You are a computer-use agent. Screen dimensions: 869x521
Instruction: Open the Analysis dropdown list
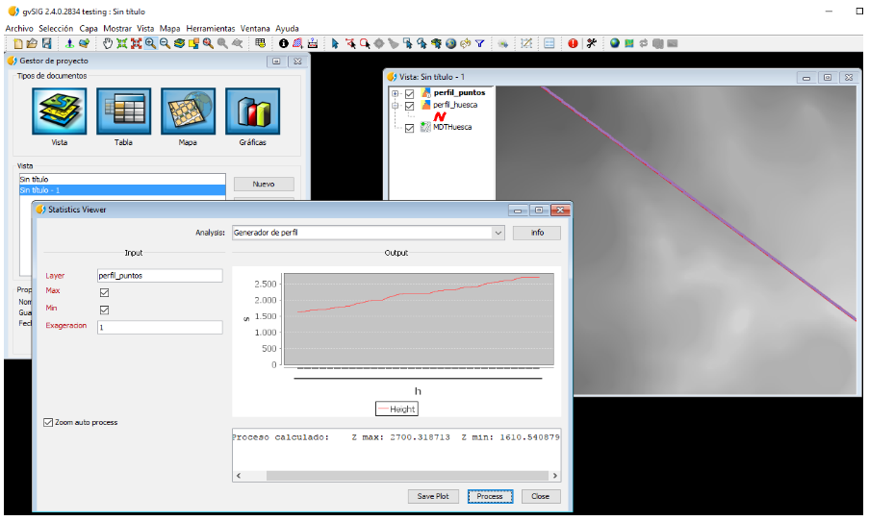point(498,233)
